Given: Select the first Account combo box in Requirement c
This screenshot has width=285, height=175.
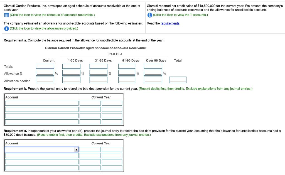Looking at the screenshot, I should click(42, 150).
